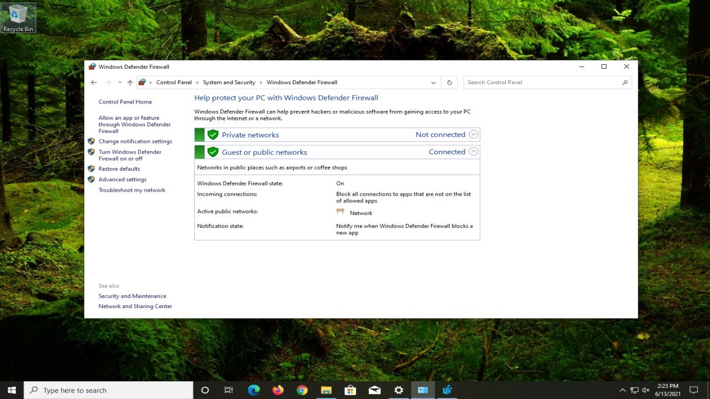
Task: Click the search magnifier icon
Action: [625, 83]
